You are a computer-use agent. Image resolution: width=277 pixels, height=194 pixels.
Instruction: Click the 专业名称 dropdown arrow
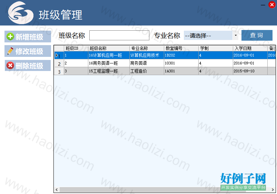point(236,35)
